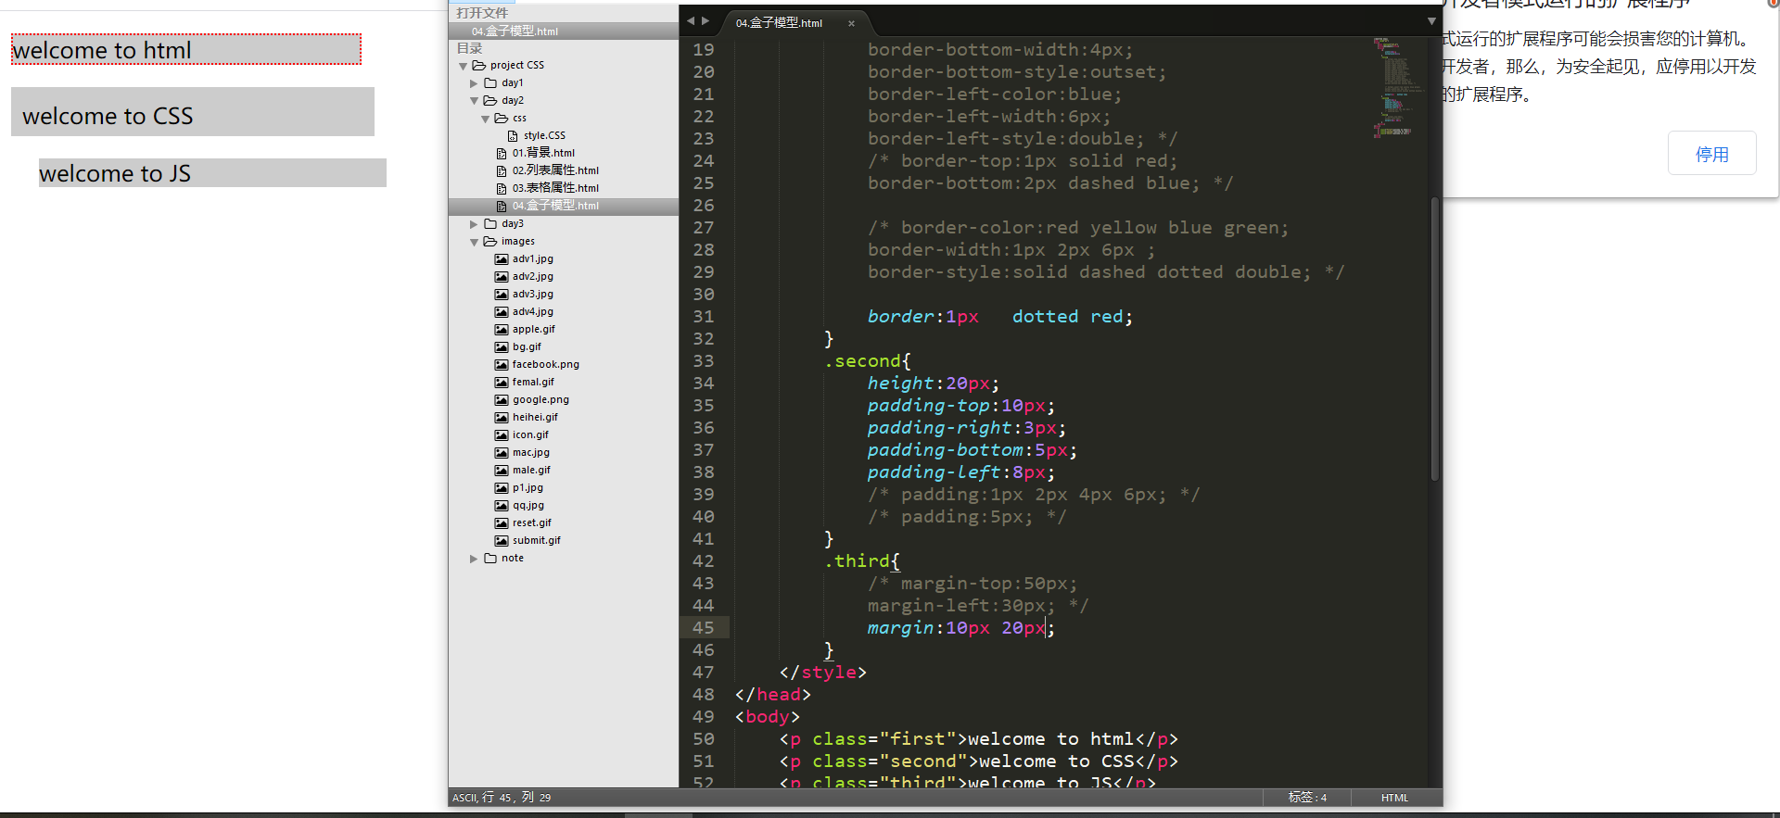Collapse the css subfolder arrow
This screenshot has height=818, width=1780.
485,119
